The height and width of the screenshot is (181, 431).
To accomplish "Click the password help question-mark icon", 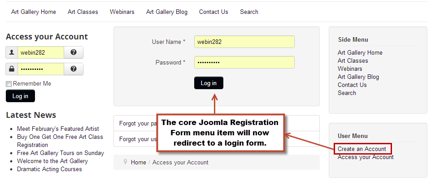I will [74, 69].
